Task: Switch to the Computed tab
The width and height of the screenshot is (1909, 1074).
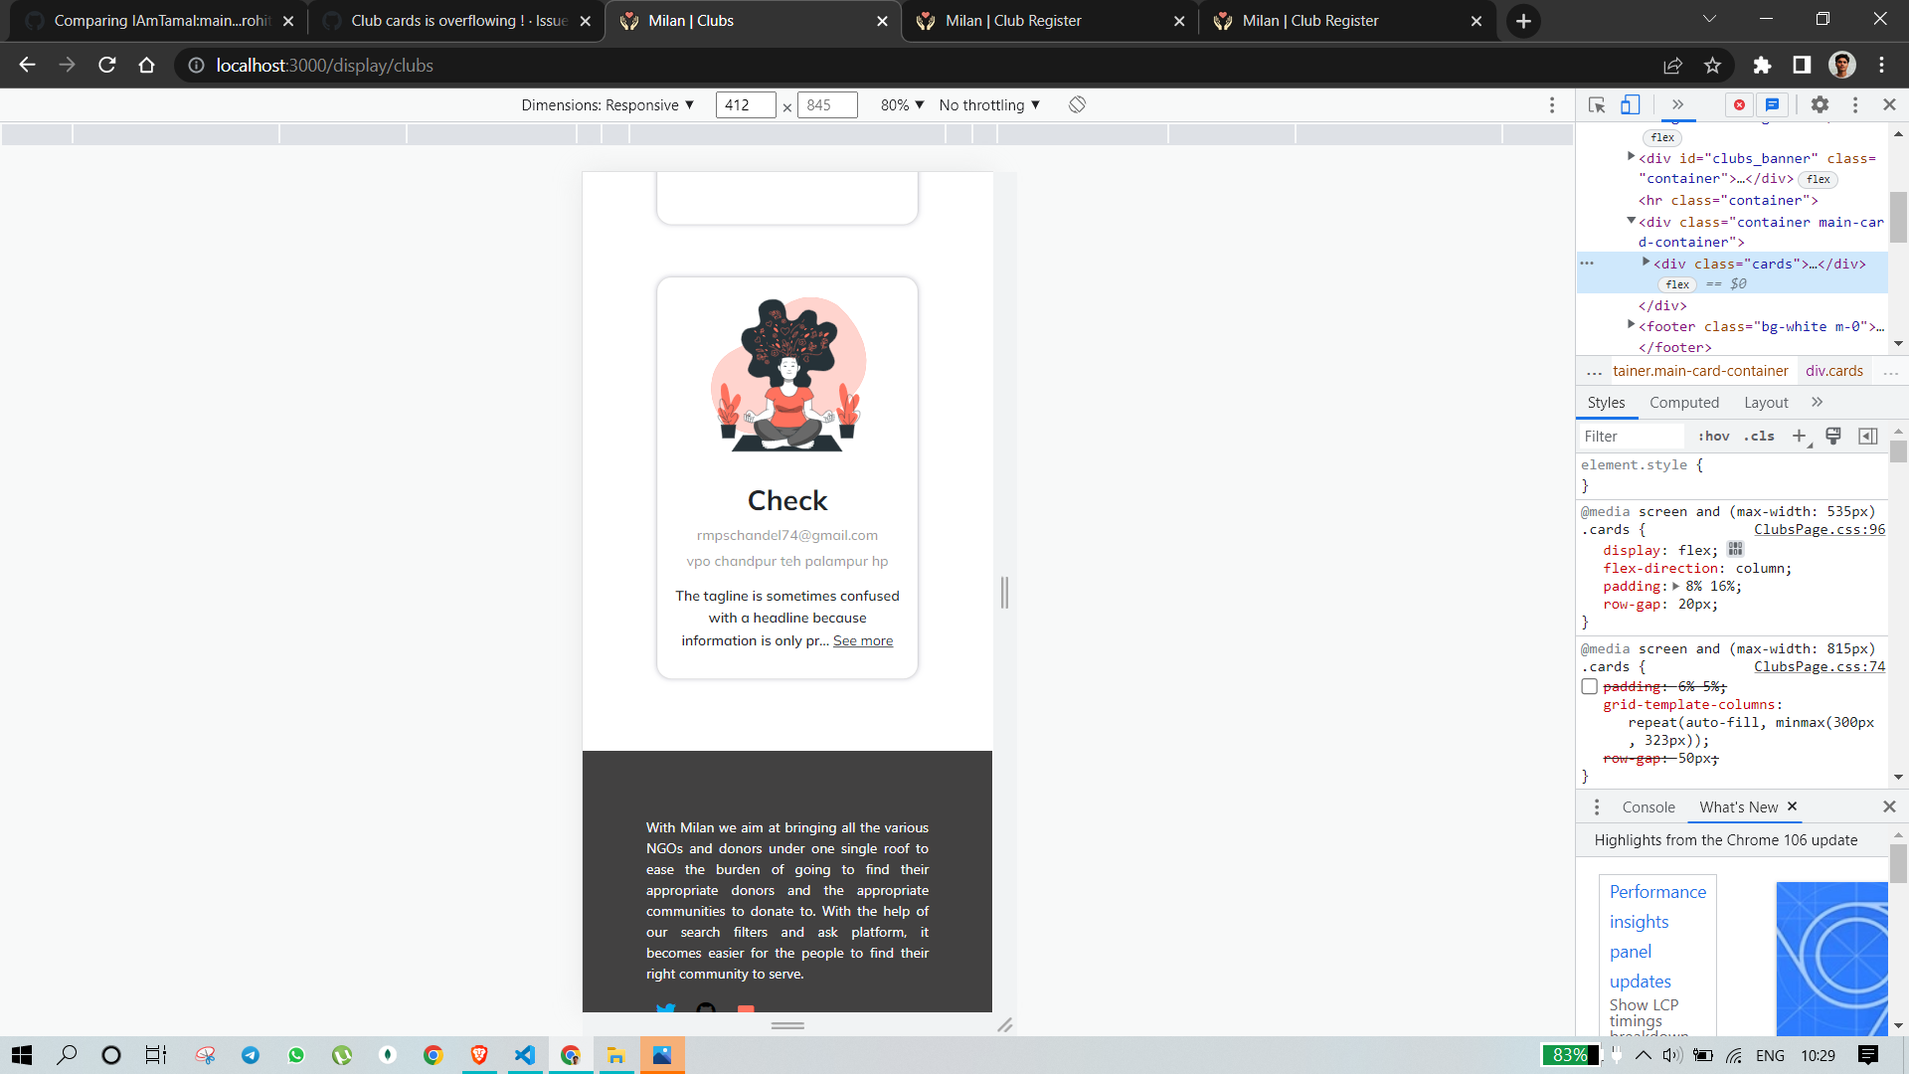Action: (x=1683, y=403)
